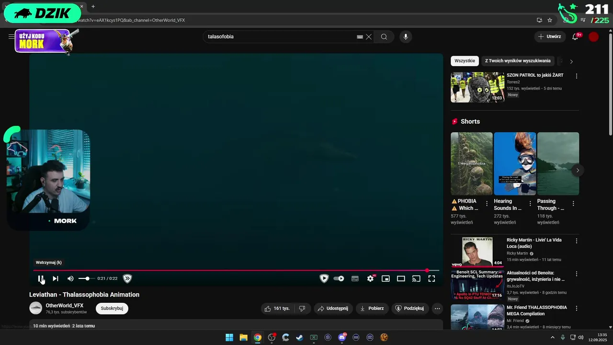Open the PHOBIA Megalophobia short
The height and width of the screenshot is (345, 613).
471,164
